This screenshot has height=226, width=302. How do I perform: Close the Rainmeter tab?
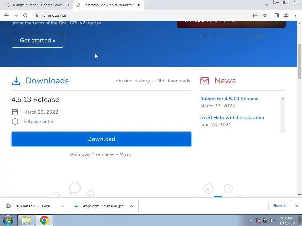(x=139, y=5)
